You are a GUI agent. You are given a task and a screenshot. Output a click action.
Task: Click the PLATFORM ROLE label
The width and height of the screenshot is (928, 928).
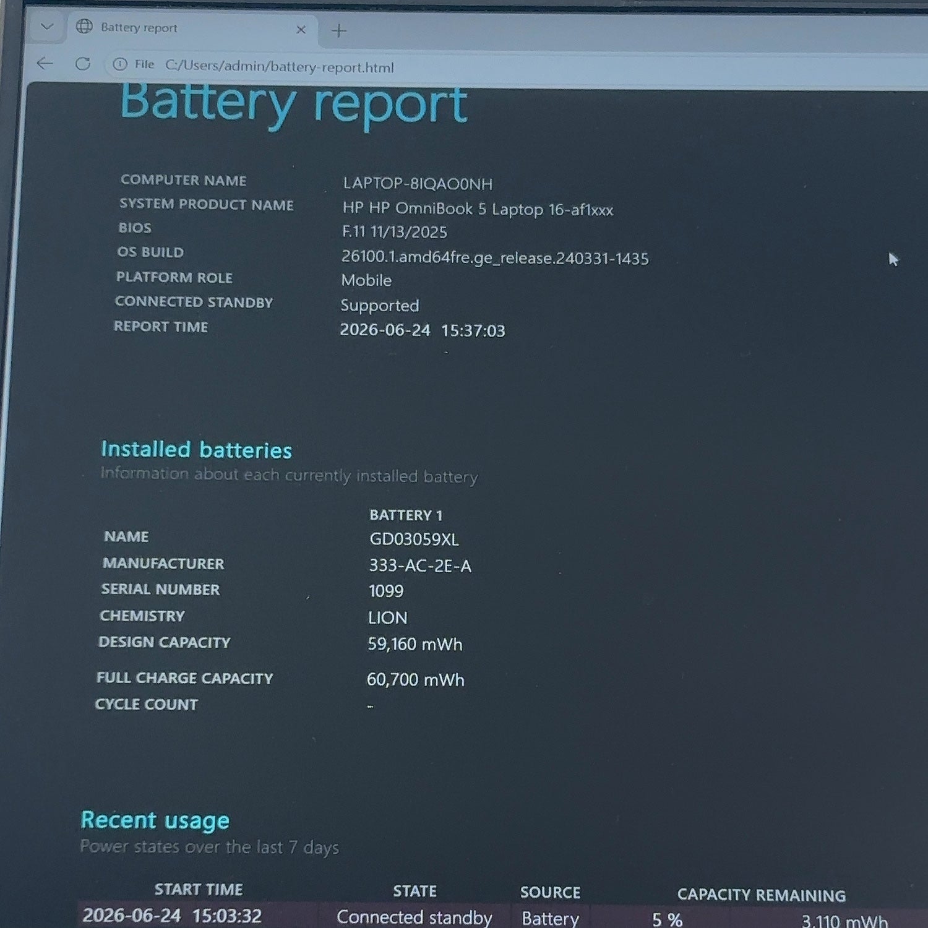(x=174, y=277)
